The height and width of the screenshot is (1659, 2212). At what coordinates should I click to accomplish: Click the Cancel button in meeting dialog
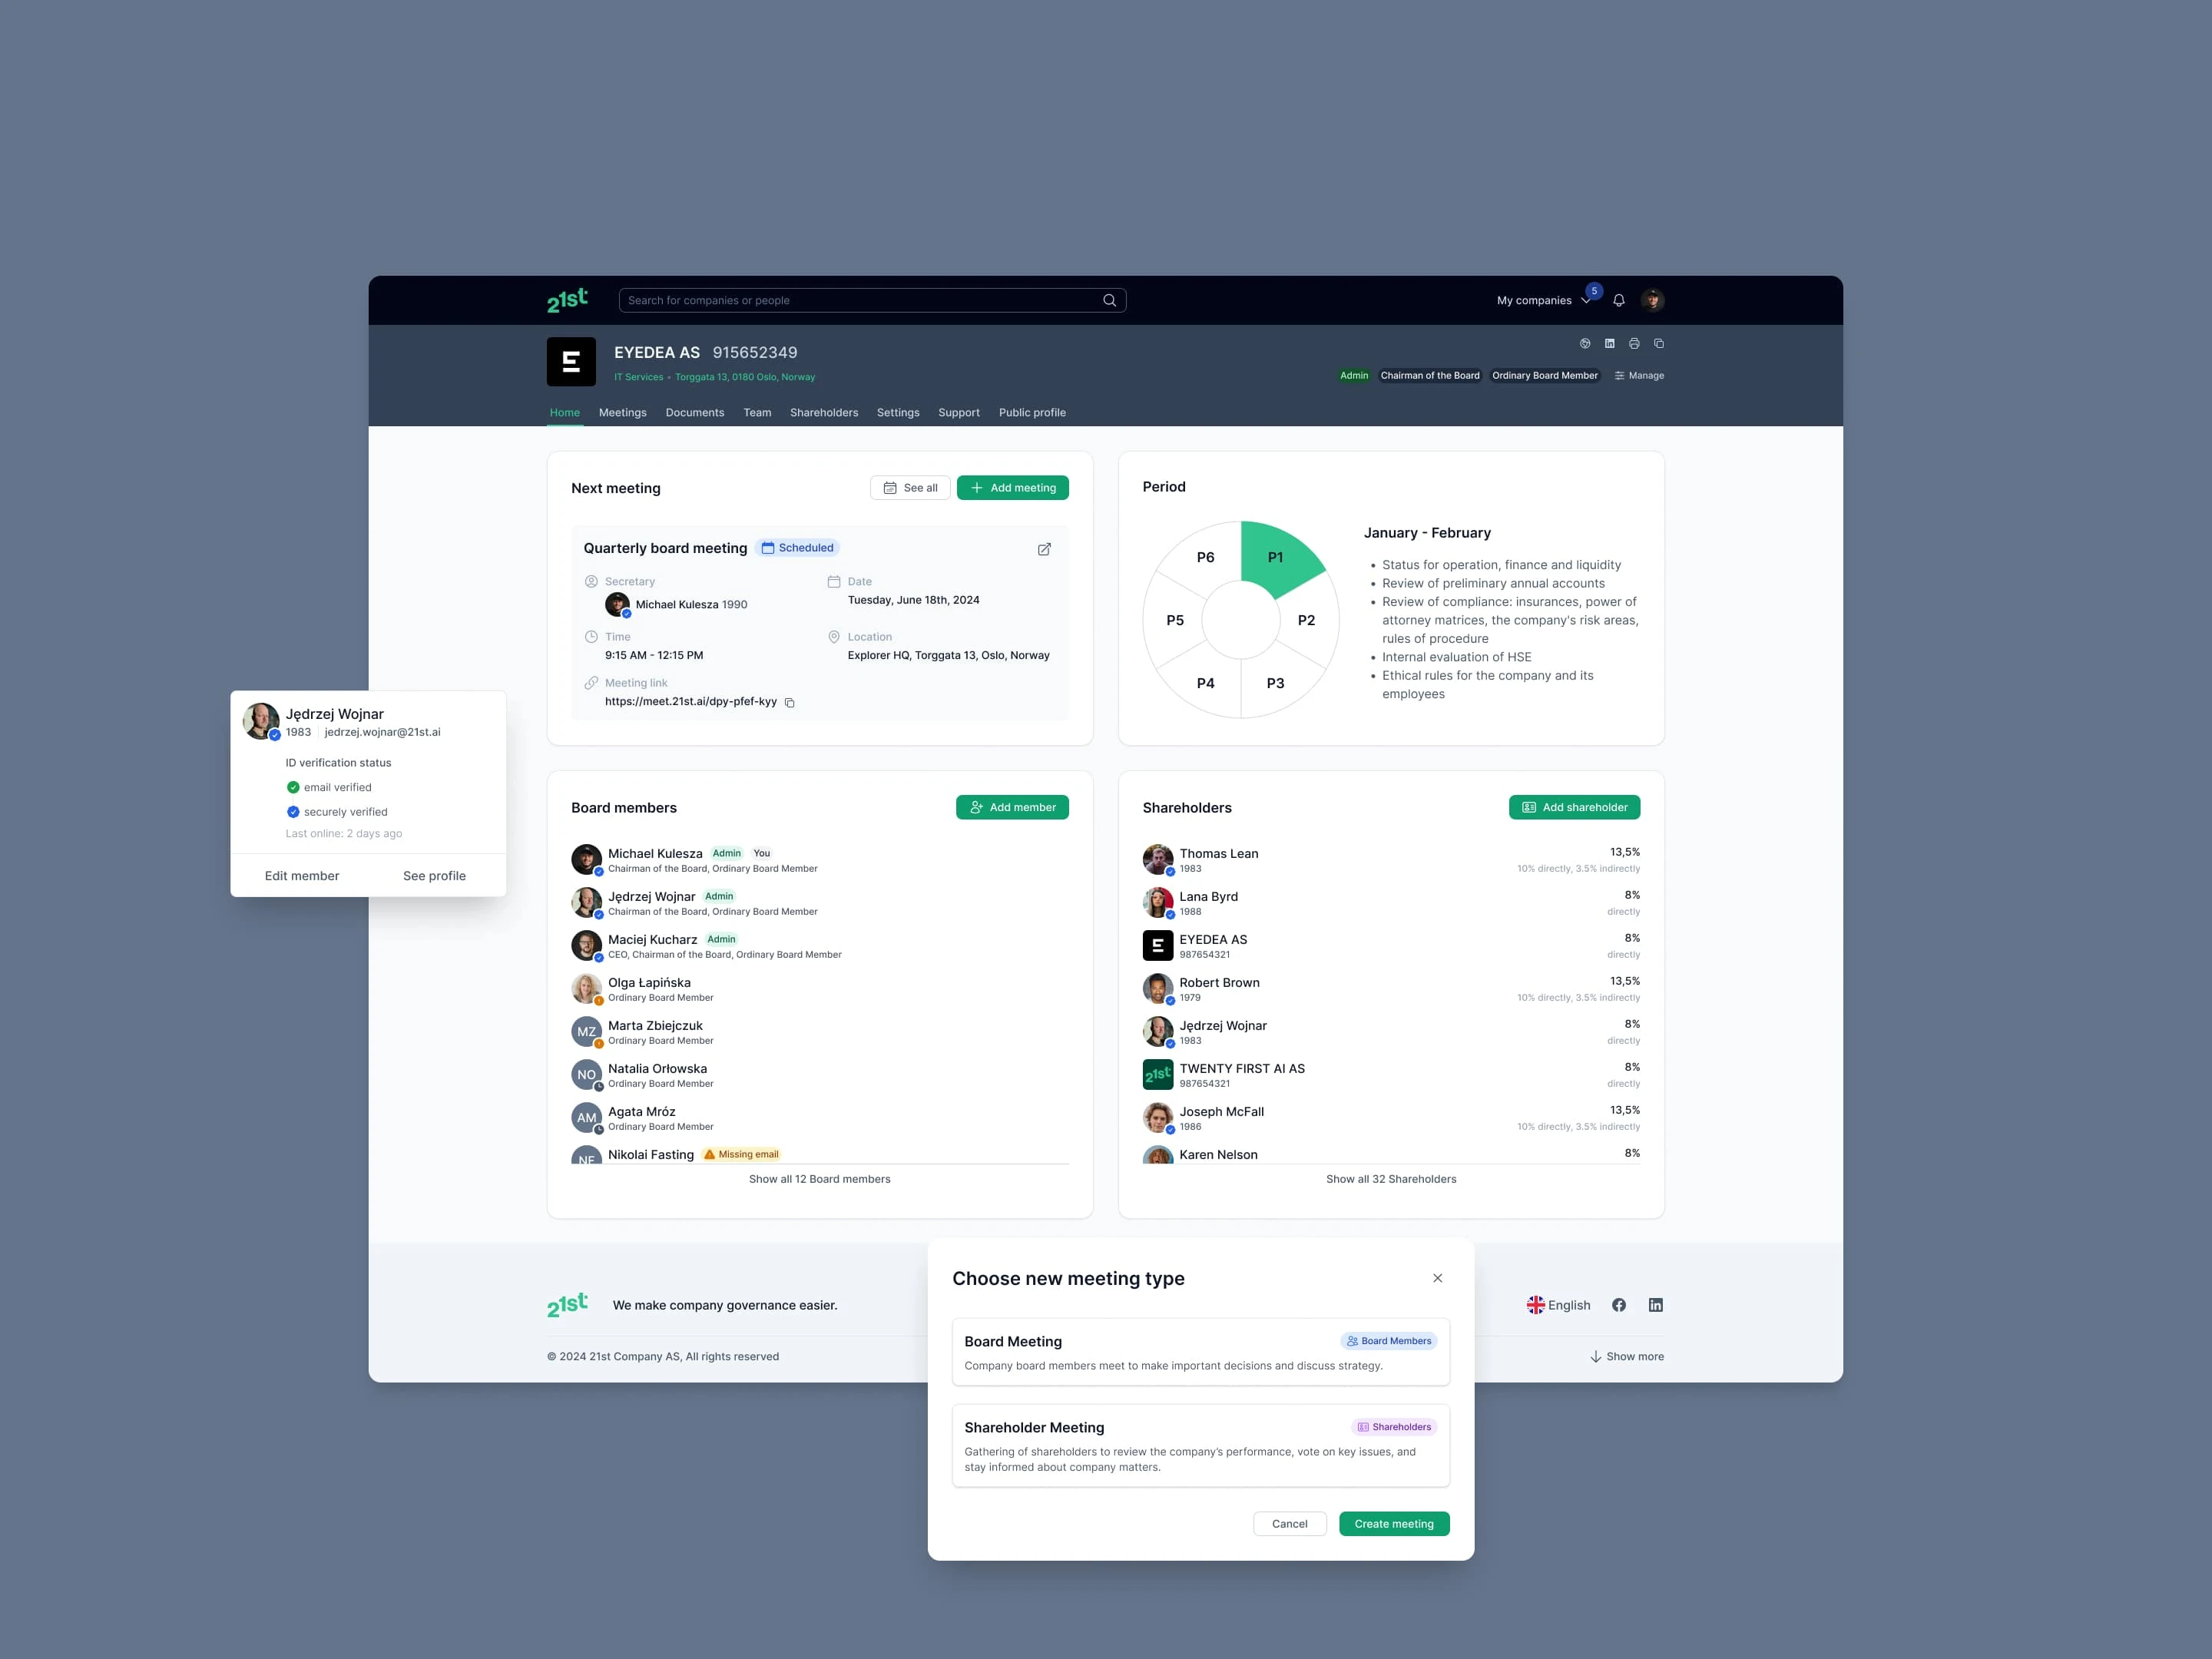(x=1290, y=1523)
